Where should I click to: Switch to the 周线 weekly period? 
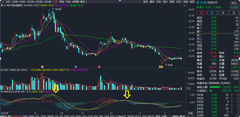coord(62,2)
